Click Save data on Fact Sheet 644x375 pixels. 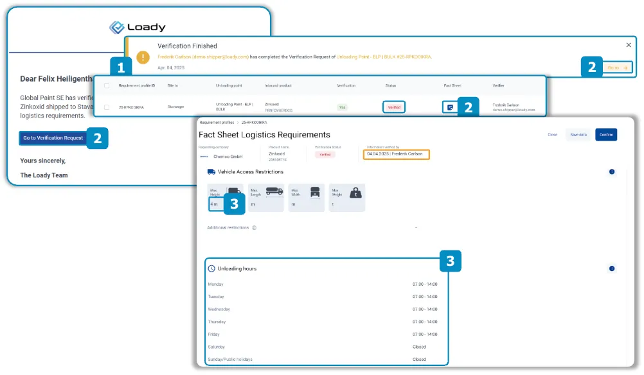coord(578,135)
